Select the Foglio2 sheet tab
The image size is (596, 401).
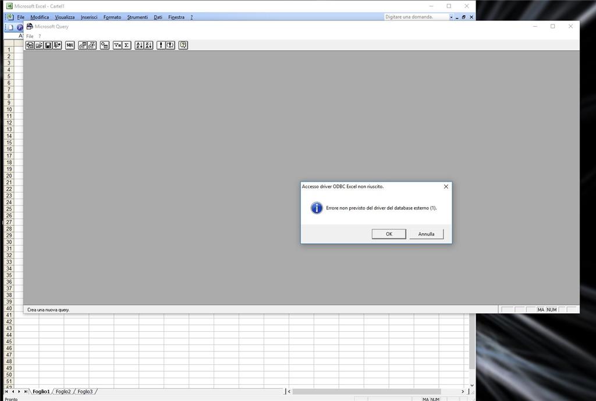pyautogui.click(x=63, y=392)
